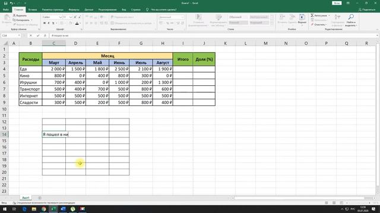Viewport: 380px width, 213px height.
Task: Click the Расходы header cell
Action: point(30,59)
